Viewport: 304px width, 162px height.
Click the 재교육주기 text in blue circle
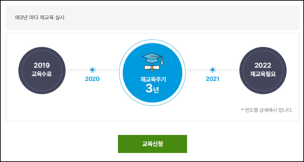pyautogui.click(x=152, y=79)
